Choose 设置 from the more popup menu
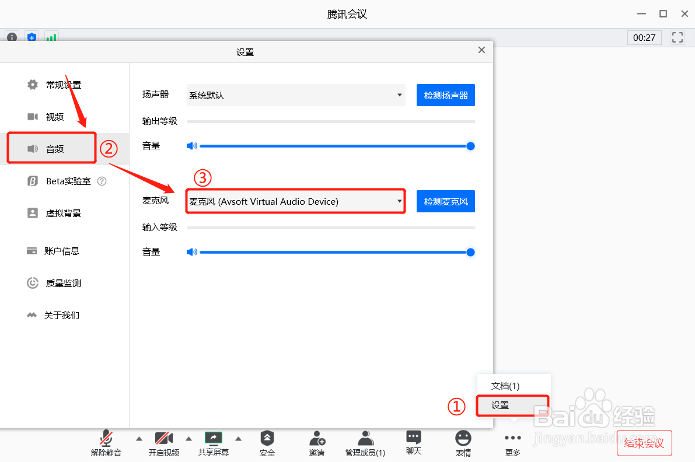695x462 pixels. [514, 405]
